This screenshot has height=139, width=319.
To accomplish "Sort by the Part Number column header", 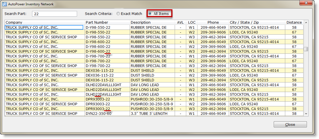I will click(107, 23).
